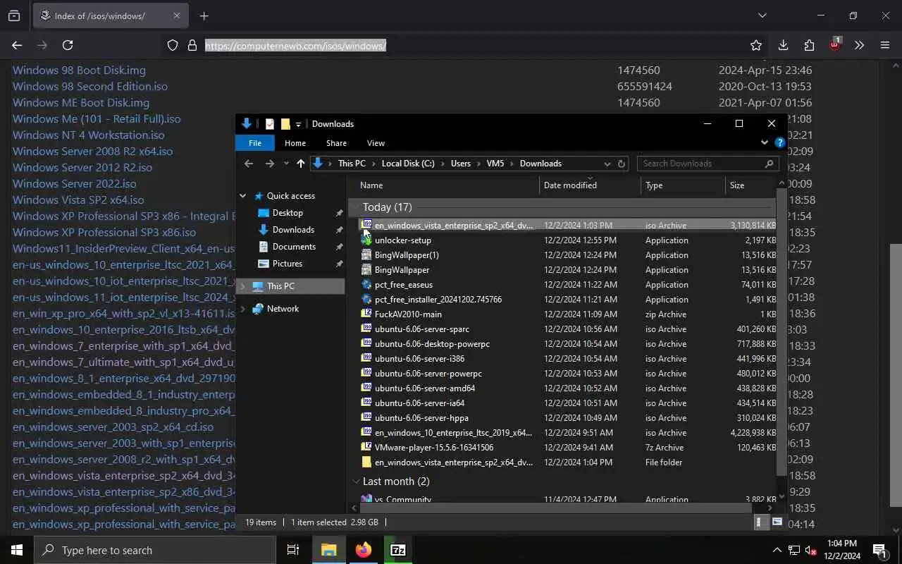Open the address bar history dropdown
Screen dimensions: 902x564
(607, 164)
